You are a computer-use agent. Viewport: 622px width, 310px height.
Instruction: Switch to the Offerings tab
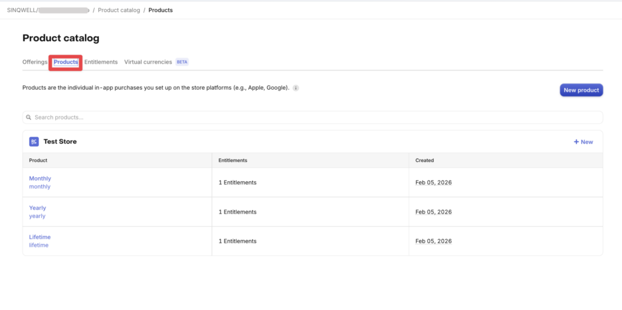coord(35,62)
